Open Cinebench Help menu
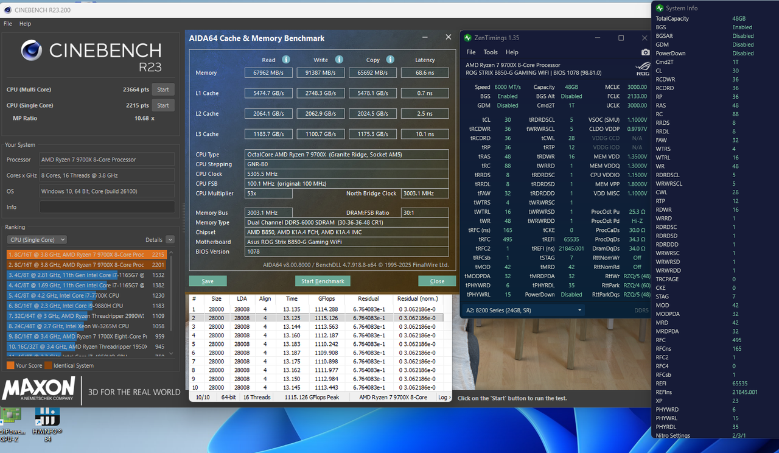This screenshot has width=779, height=453. pyautogui.click(x=25, y=24)
